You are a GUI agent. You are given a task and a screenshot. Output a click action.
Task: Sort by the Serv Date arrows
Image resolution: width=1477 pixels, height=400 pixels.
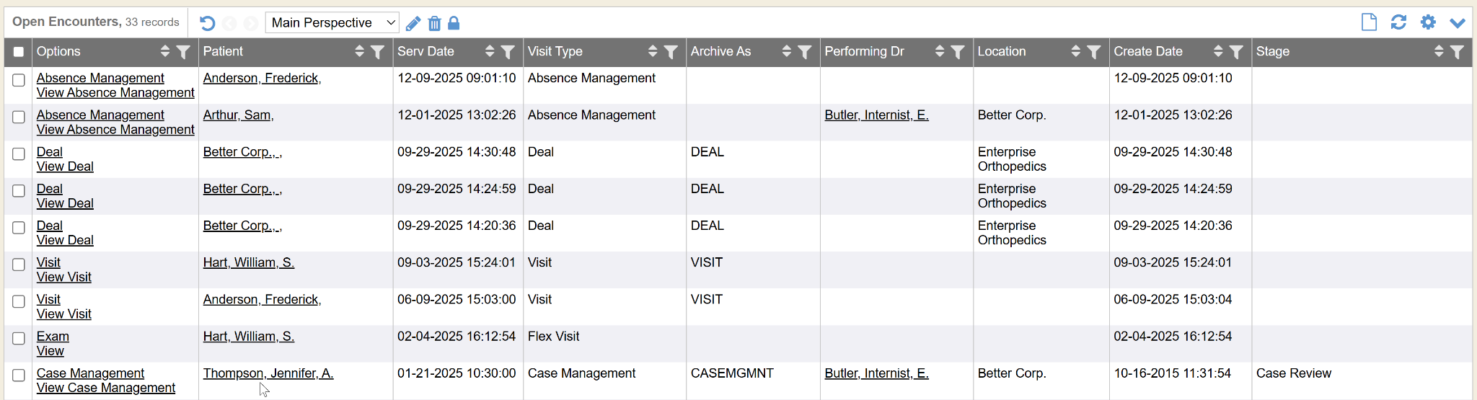click(x=490, y=51)
